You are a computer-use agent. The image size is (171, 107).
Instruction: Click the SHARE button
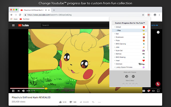tap(84, 102)
